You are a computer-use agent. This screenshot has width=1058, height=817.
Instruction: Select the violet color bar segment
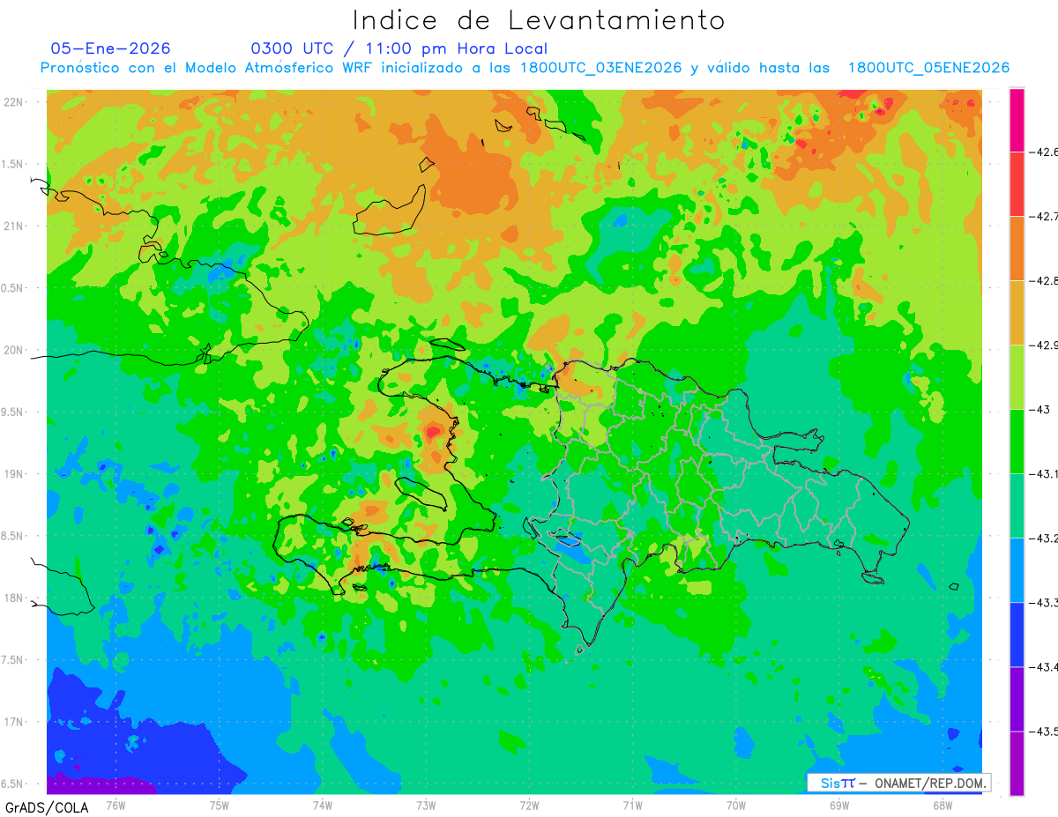(x=1017, y=699)
